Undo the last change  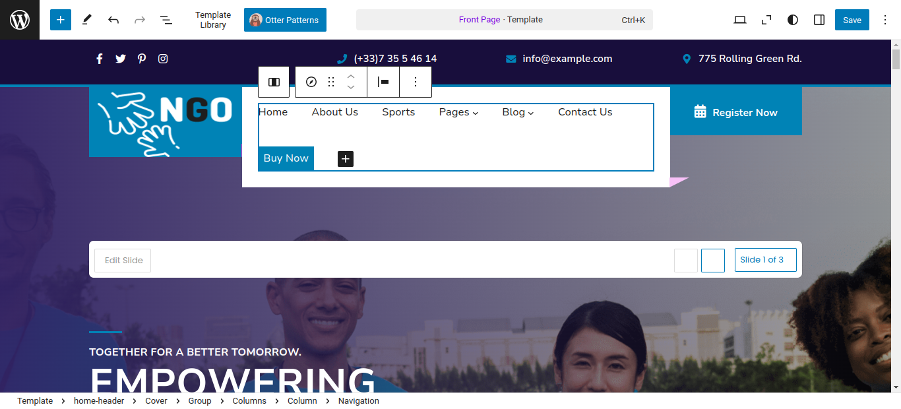(113, 20)
